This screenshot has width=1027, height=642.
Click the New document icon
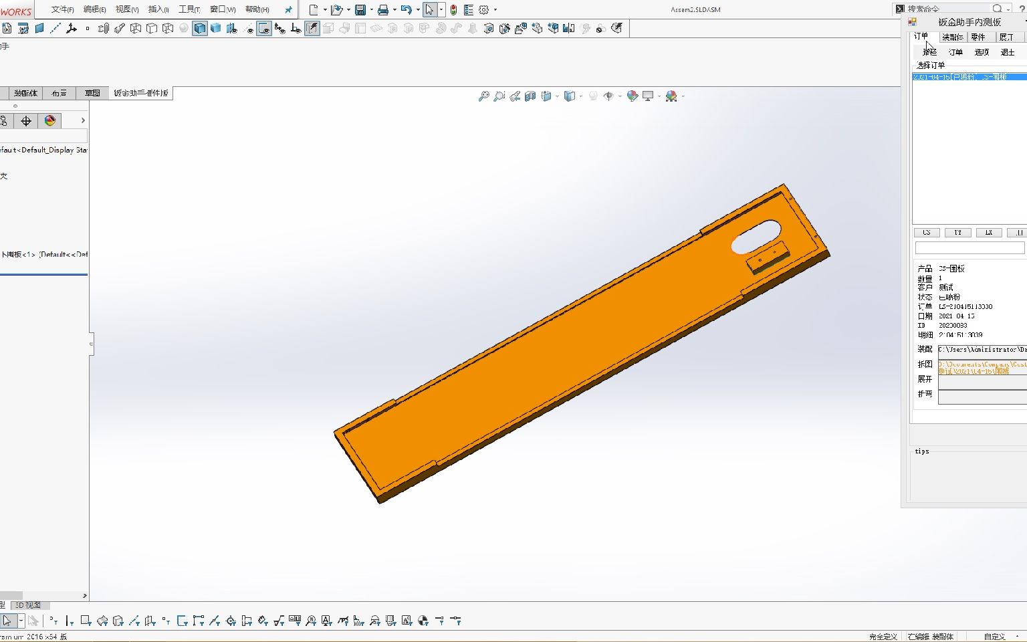coord(313,9)
